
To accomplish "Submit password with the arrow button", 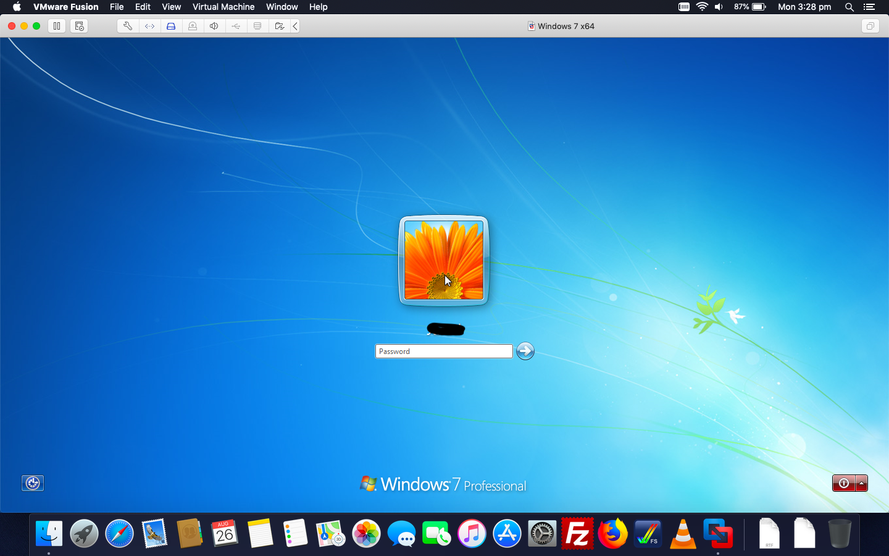I will pos(525,351).
